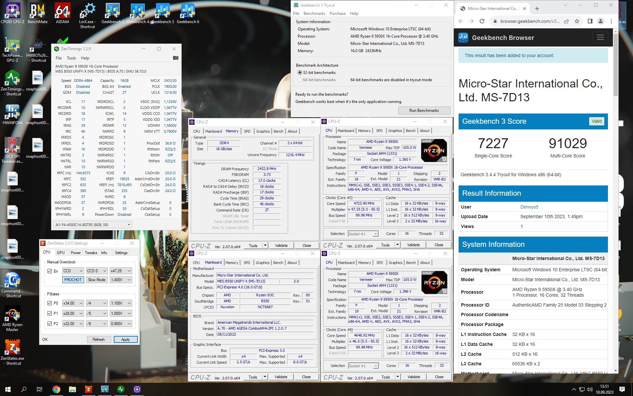Open CCD 0 dropdown
The height and width of the screenshot is (396, 633).
pos(97,271)
